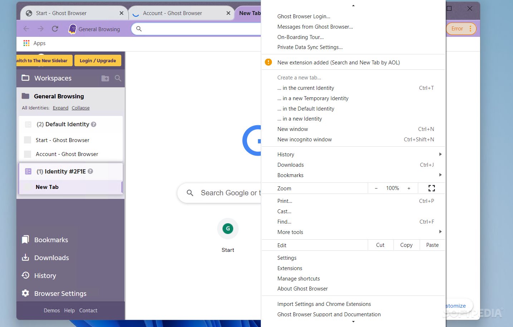This screenshot has width=513, height=327.
Task: Click the Ghost Browser ghost logo icon
Action: tap(72, 29)
